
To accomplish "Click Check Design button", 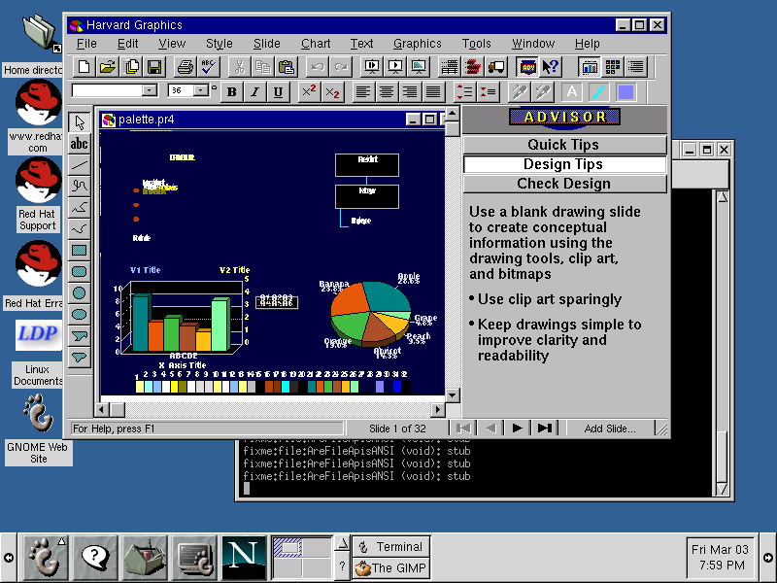I will coord(565,184).
